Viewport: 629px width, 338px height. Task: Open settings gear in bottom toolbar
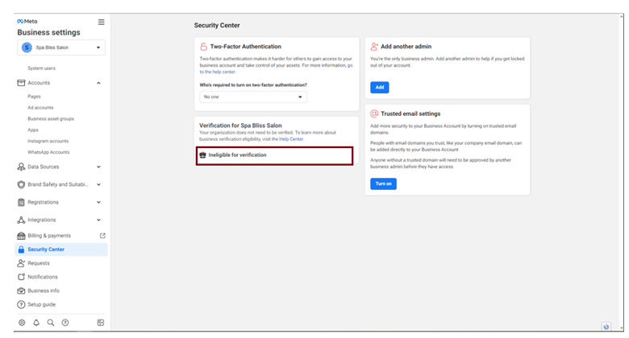click(x=22, y=323)
